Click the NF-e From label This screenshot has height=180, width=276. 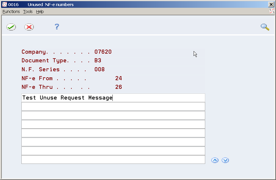37,78
